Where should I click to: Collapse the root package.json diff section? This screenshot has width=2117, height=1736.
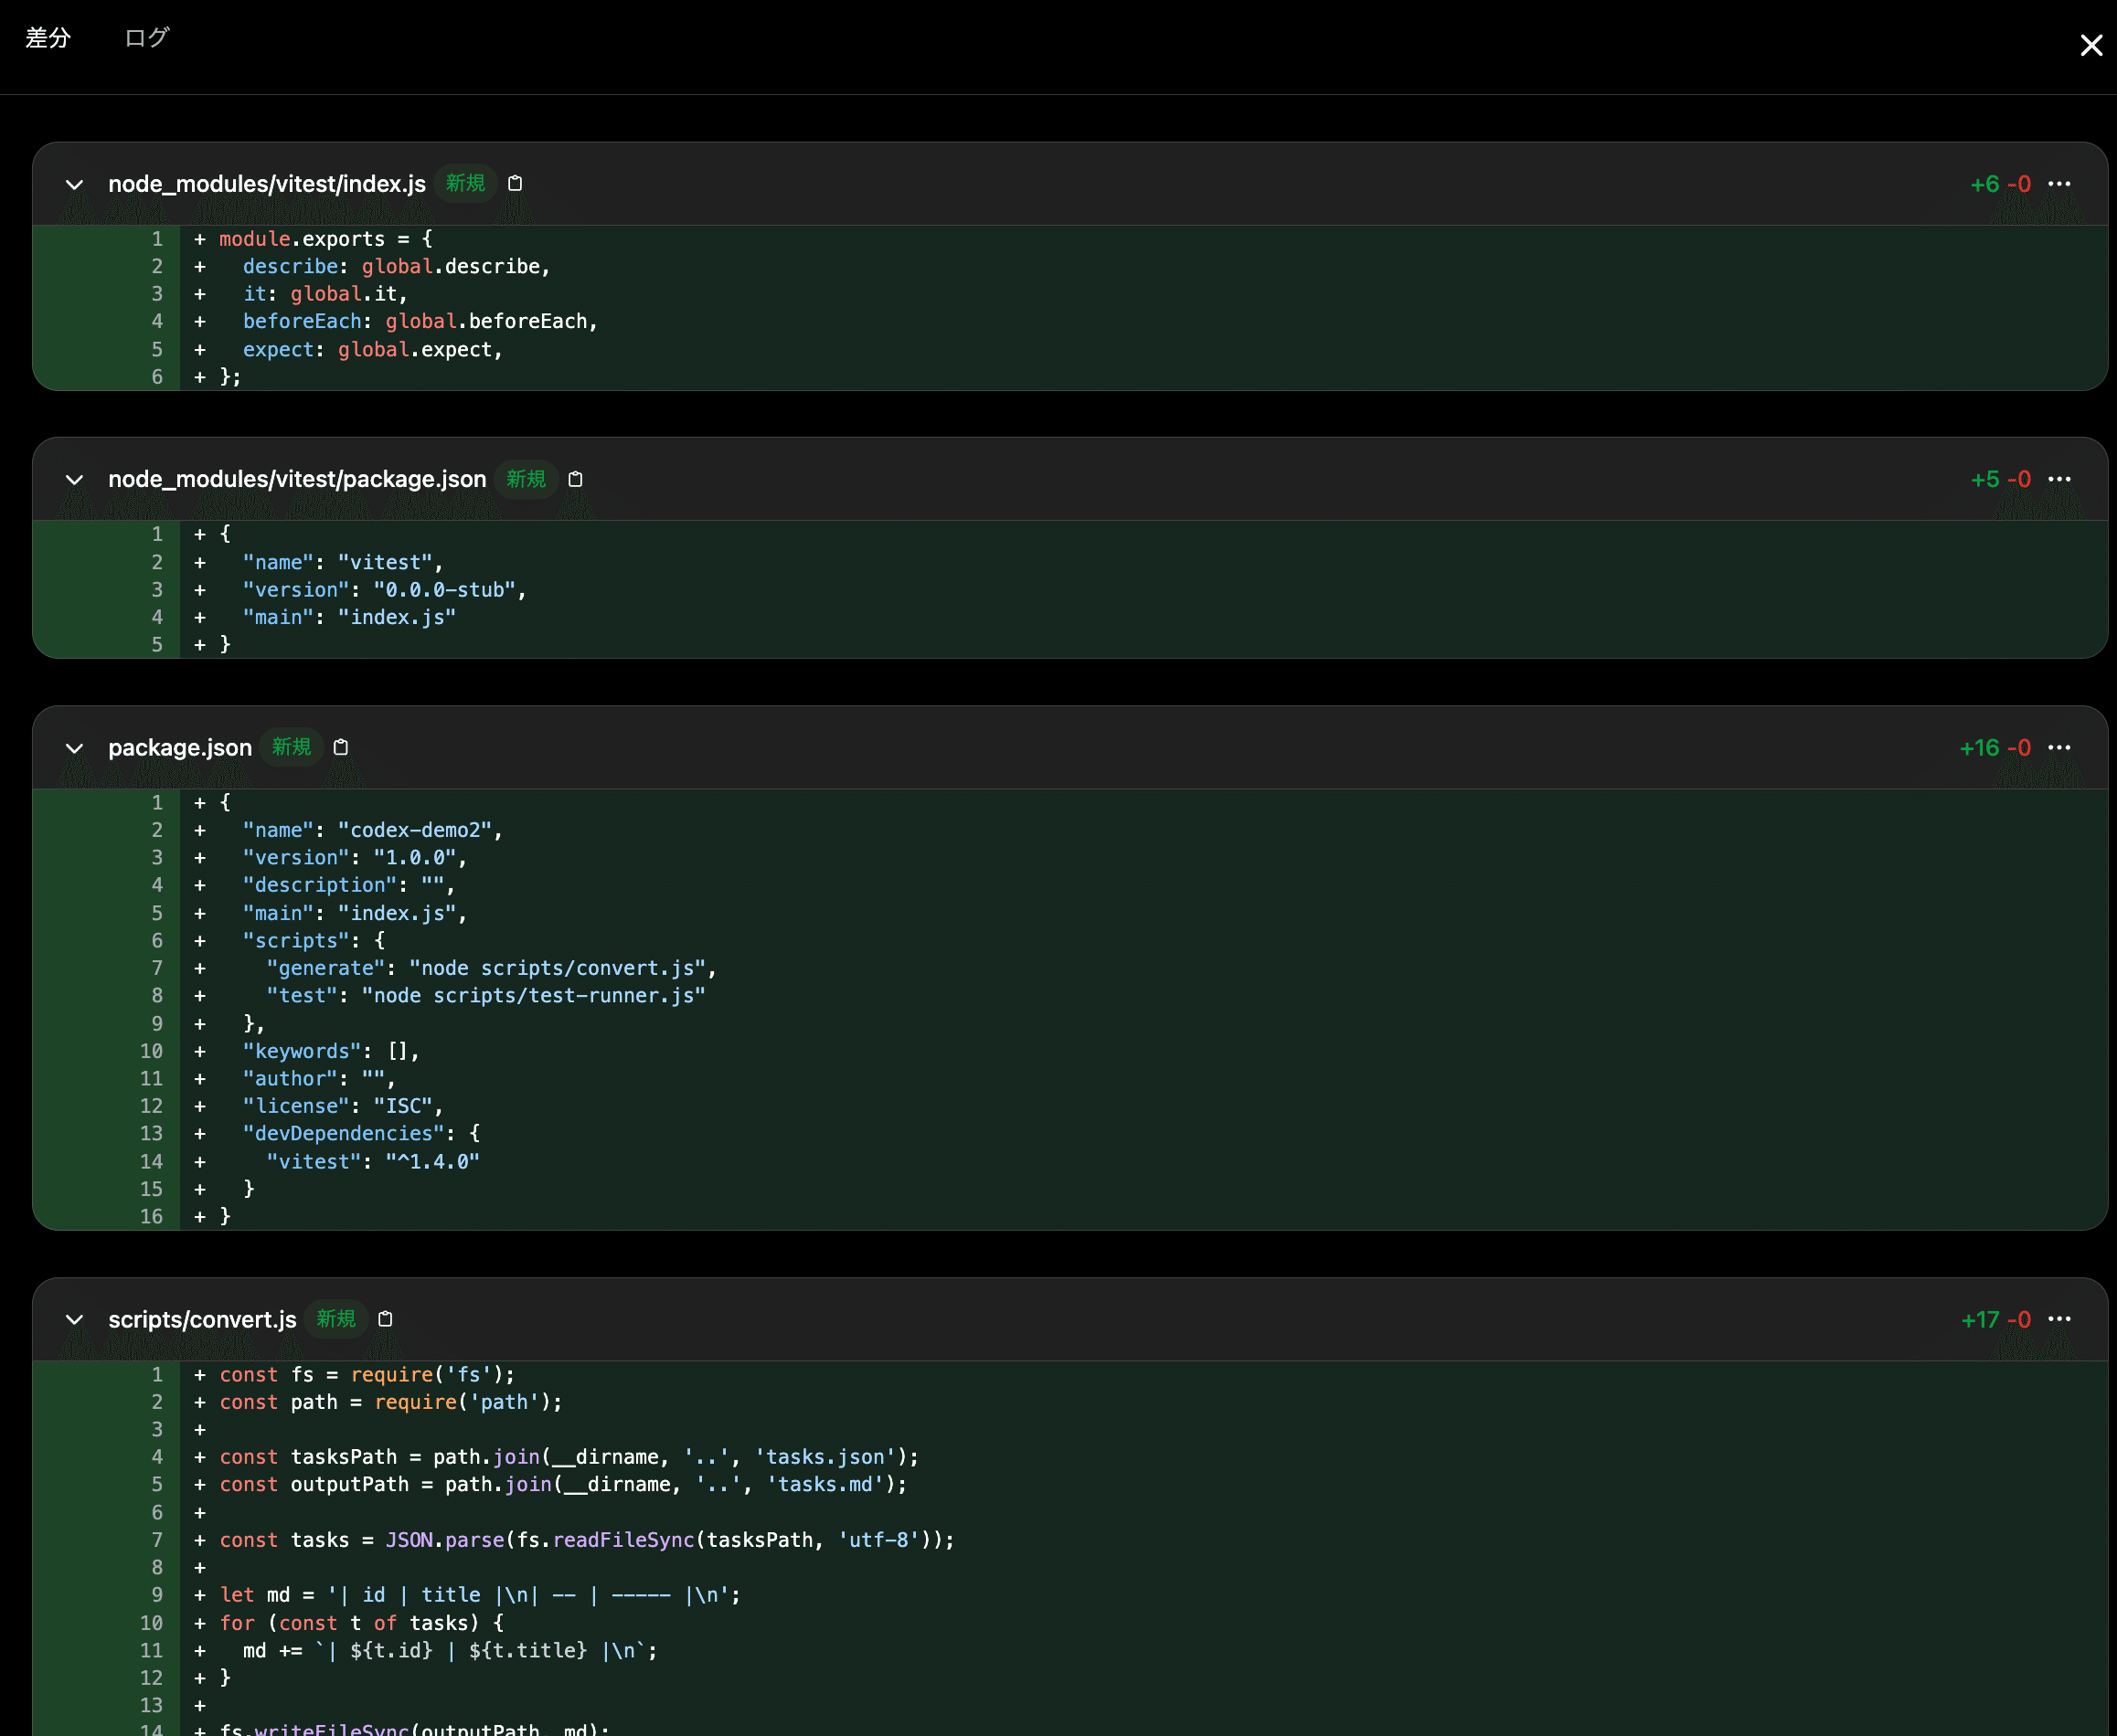pos(74,748)
